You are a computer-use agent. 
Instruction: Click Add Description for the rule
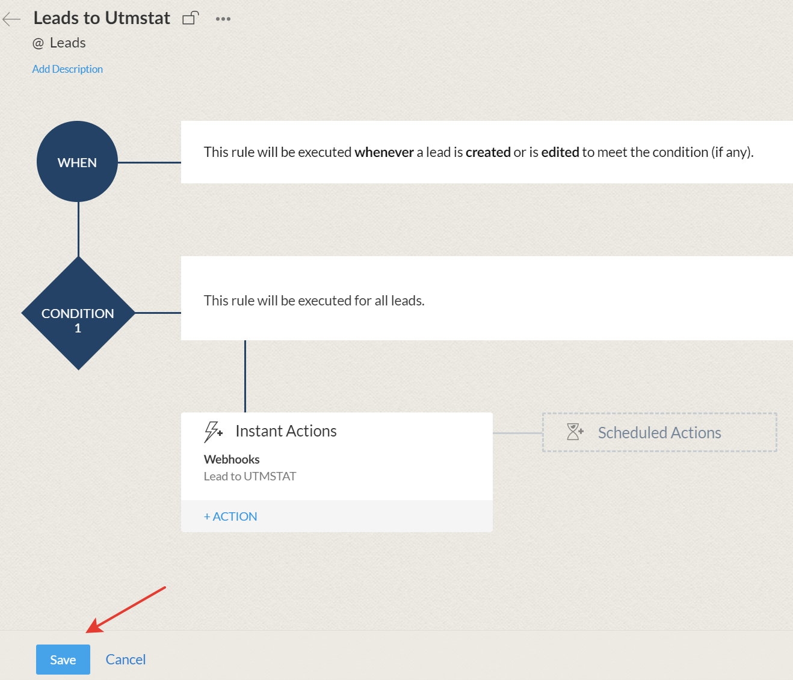[x=67, y=69]
